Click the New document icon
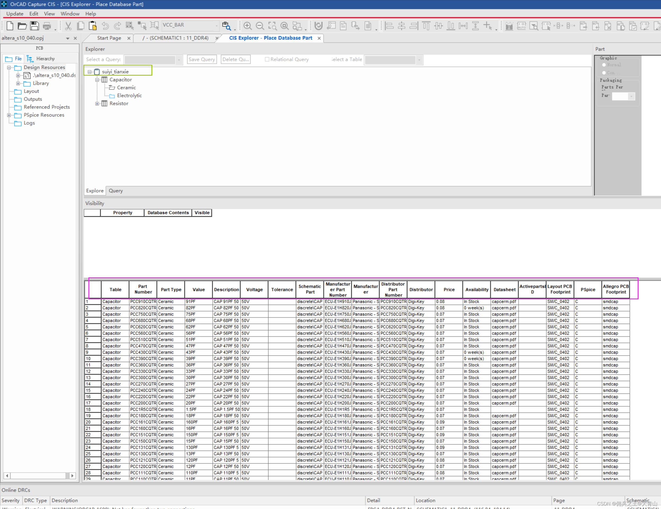The height and width of the screenshot is (509, 661). pyautogui.click(x=10, y=26)
